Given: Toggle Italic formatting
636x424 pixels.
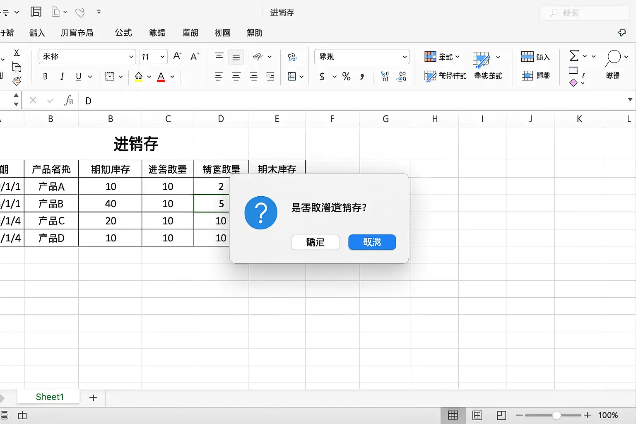Looking at the screenshot, I should pyautogui.click(x=62, y=77).
